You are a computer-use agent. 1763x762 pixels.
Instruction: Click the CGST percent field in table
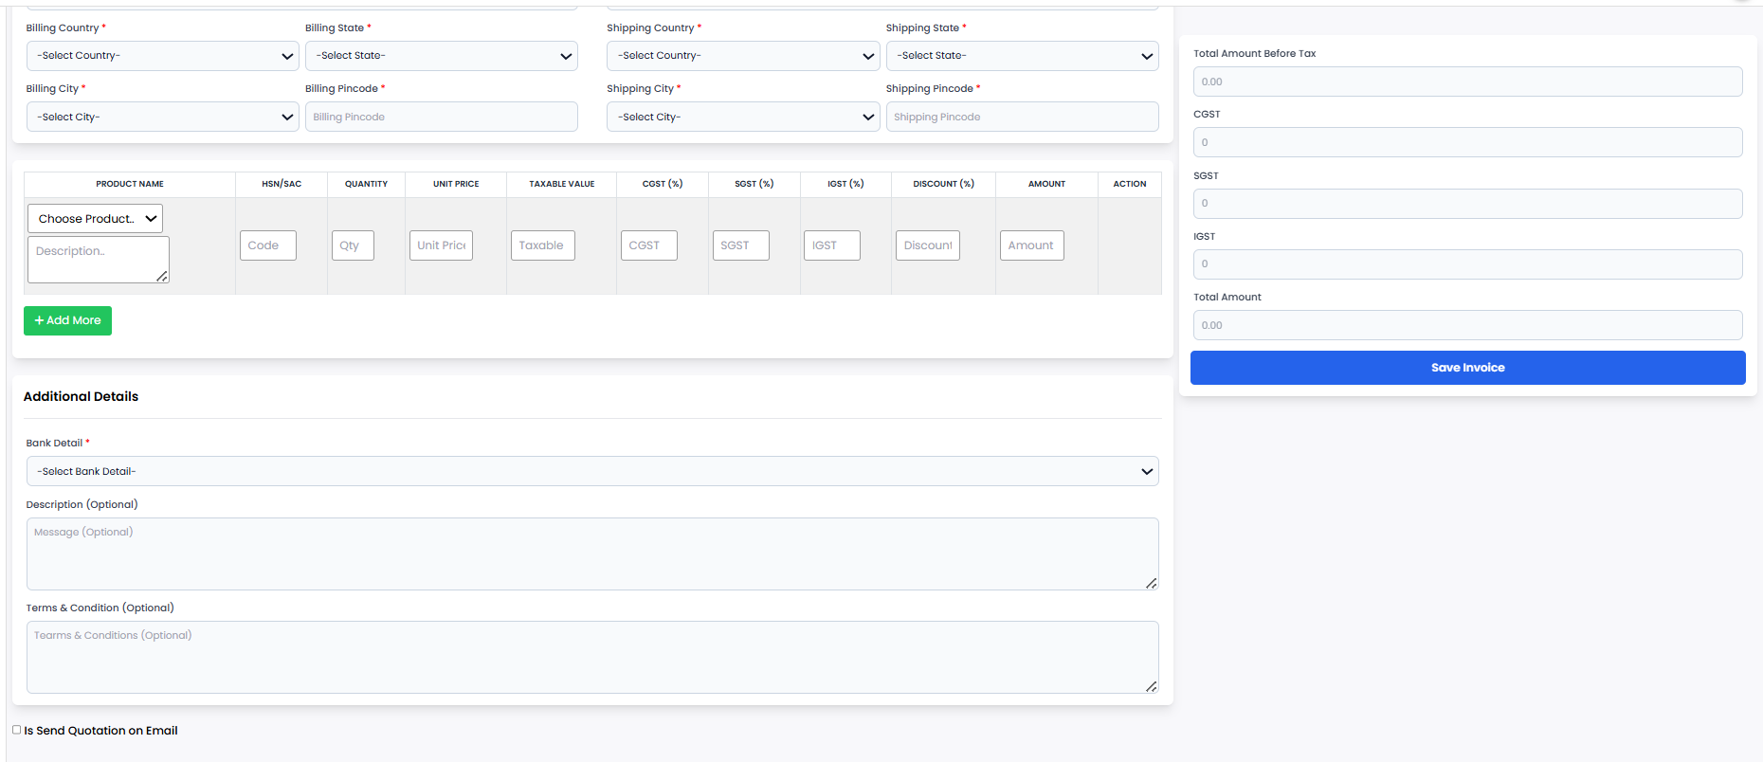point(649,245)
